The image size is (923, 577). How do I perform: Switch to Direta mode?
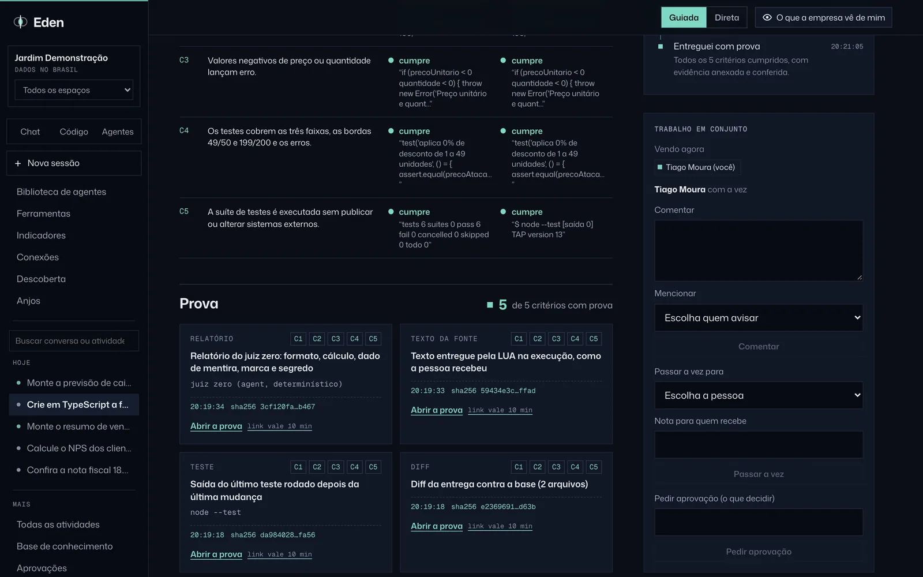point(727,17)
